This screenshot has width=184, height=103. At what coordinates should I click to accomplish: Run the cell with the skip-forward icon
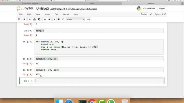pos(54,19)
